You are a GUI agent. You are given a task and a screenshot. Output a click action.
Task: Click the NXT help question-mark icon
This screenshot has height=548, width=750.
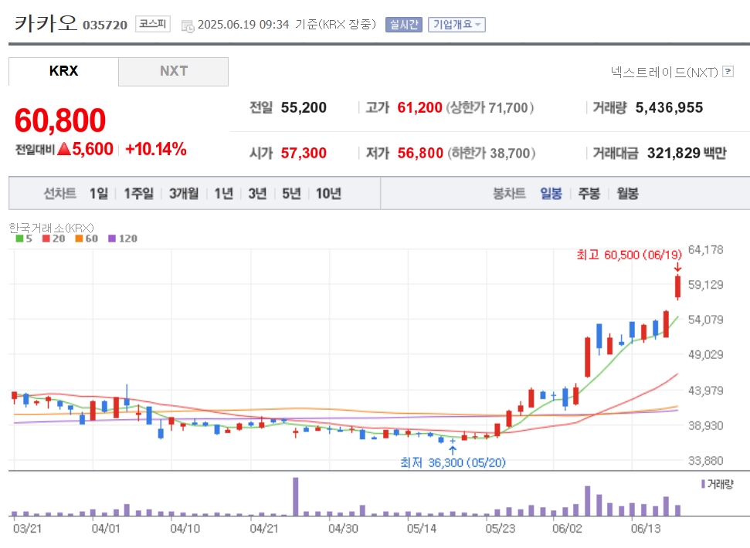(x=728, y=72)
